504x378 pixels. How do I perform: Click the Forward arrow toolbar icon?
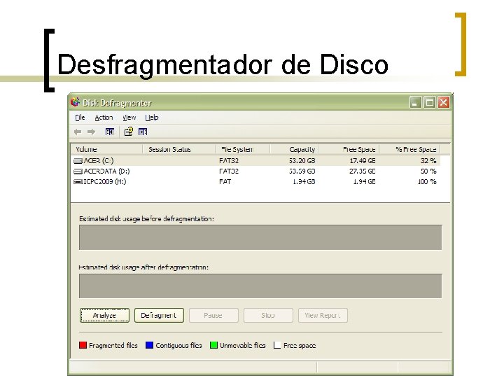pyautogui.click(x=91, y=132)
